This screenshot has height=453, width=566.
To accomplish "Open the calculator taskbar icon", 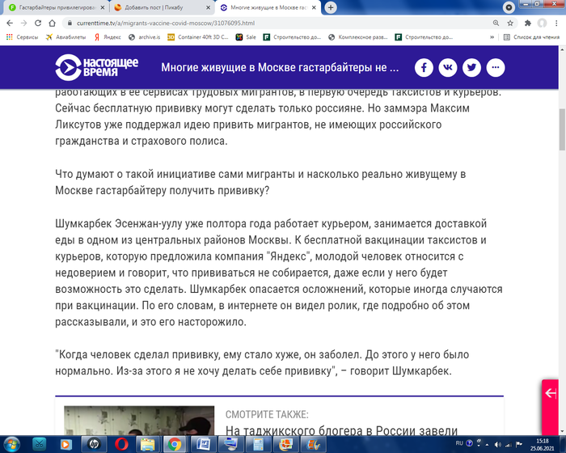I will pos(258,444).
